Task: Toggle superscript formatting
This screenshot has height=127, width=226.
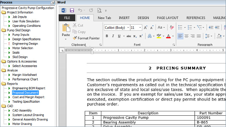Action: (141, 36)
